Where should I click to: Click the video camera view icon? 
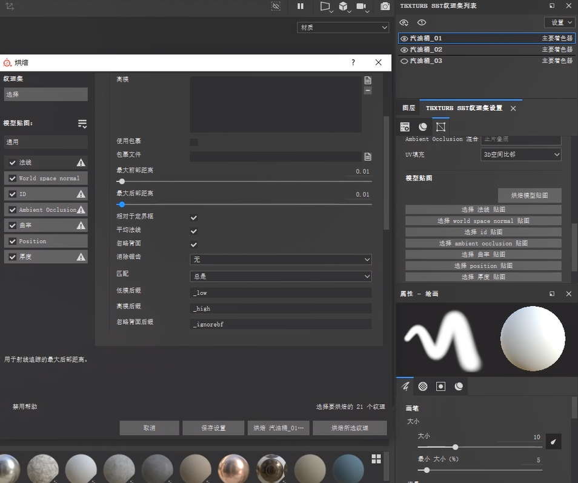(x=362, y=6)
